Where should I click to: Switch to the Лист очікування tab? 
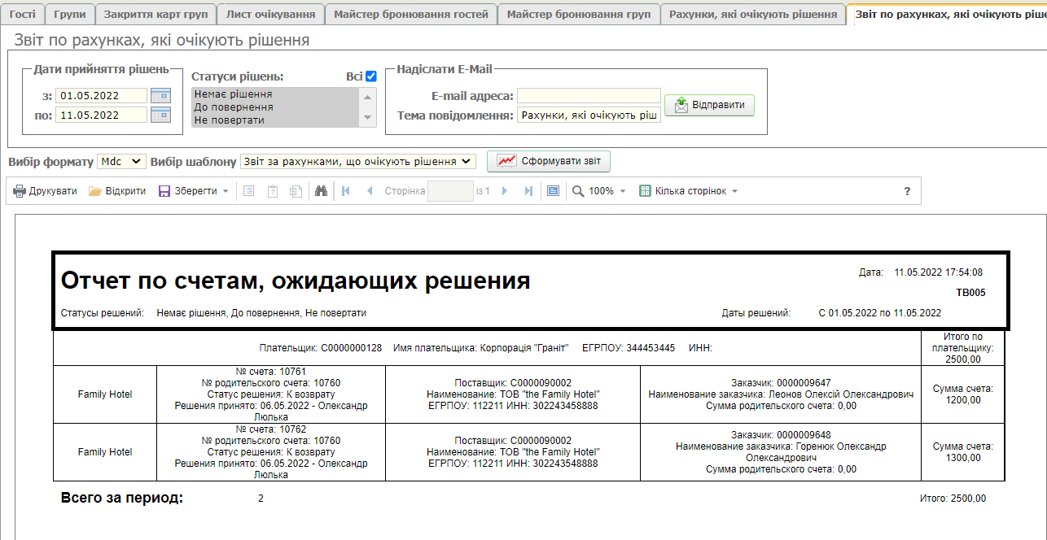tap(270, 14)
